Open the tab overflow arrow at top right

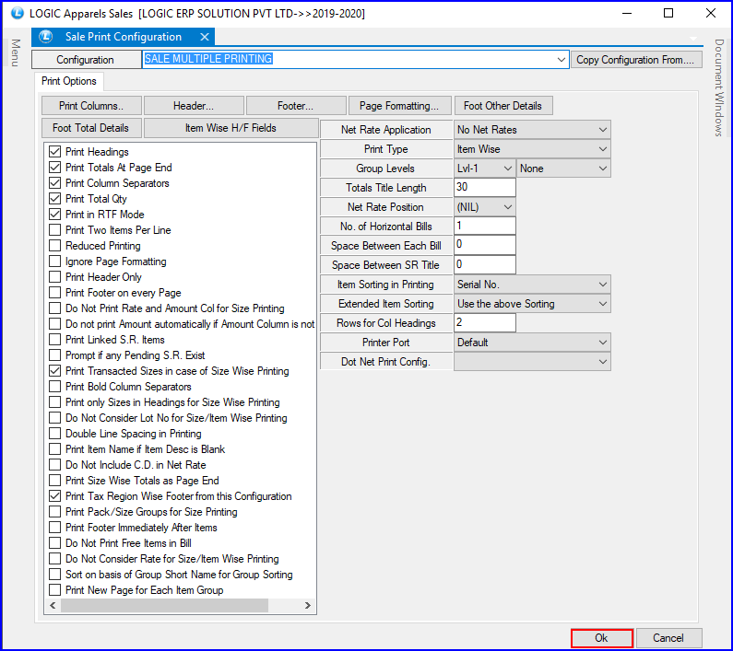tap(693, 39)
